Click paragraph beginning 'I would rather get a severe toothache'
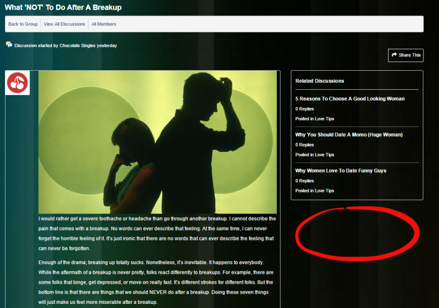 pos(157,234)
